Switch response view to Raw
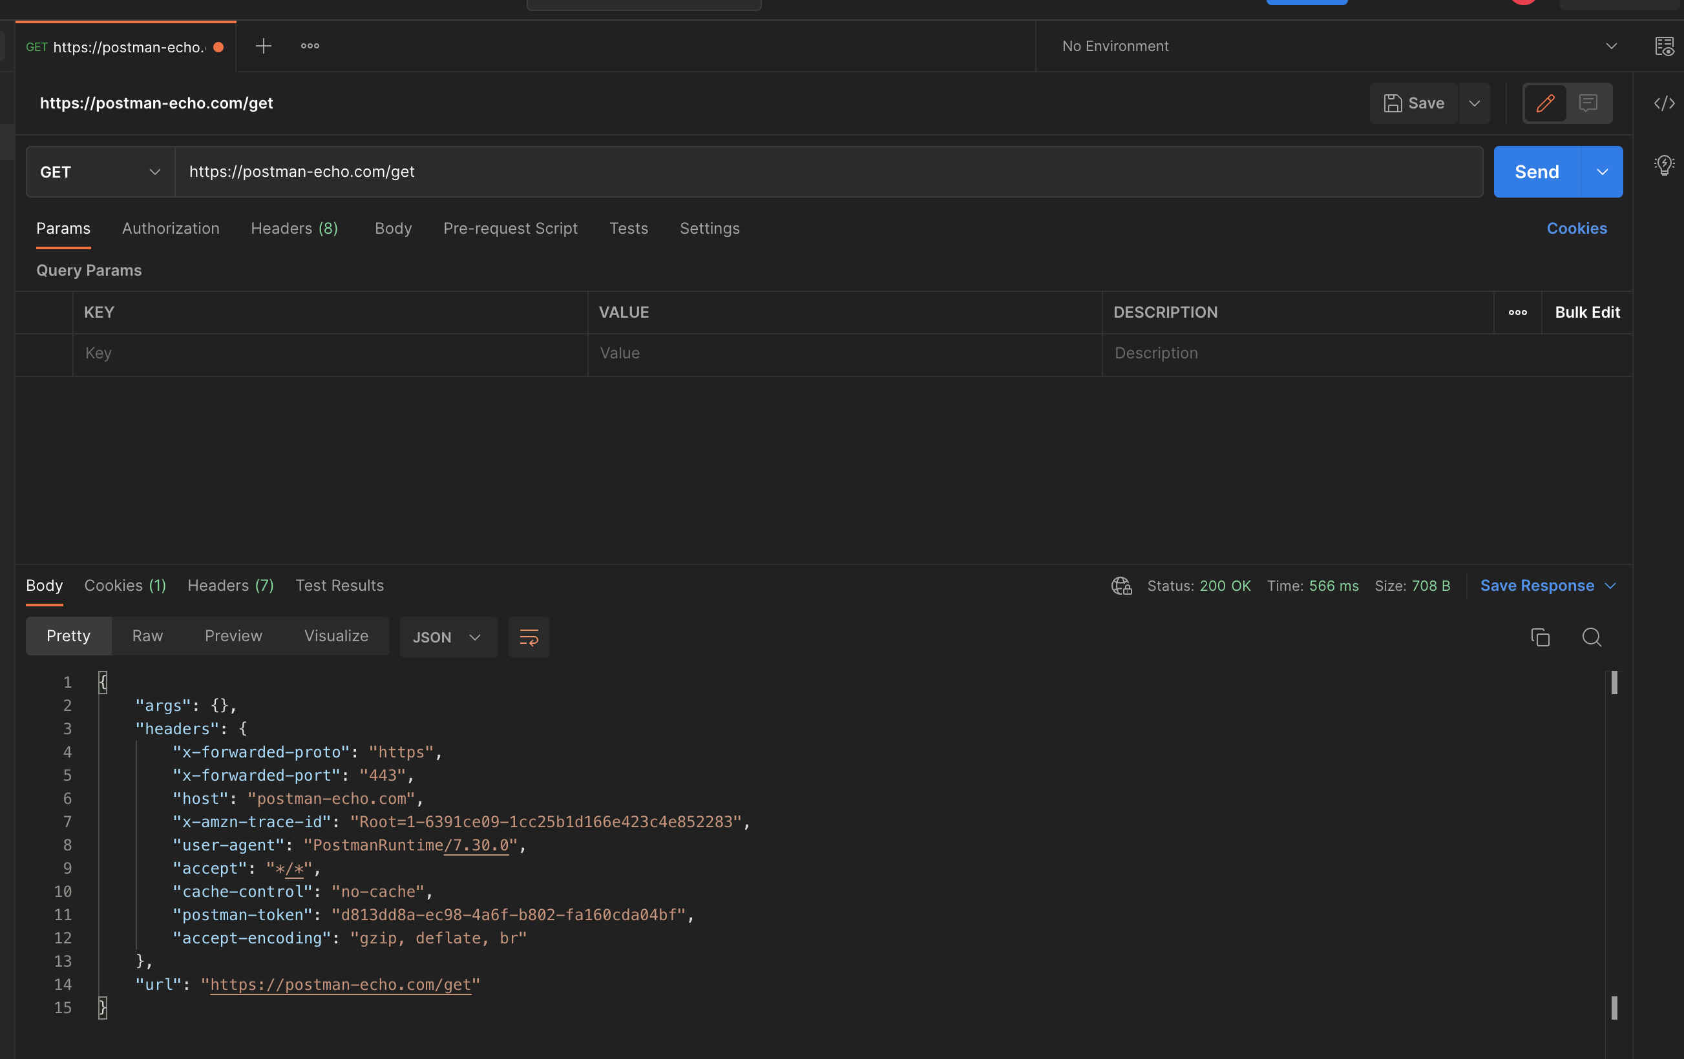Screen dimensions: 1684x1059 (x=147, y=636)
